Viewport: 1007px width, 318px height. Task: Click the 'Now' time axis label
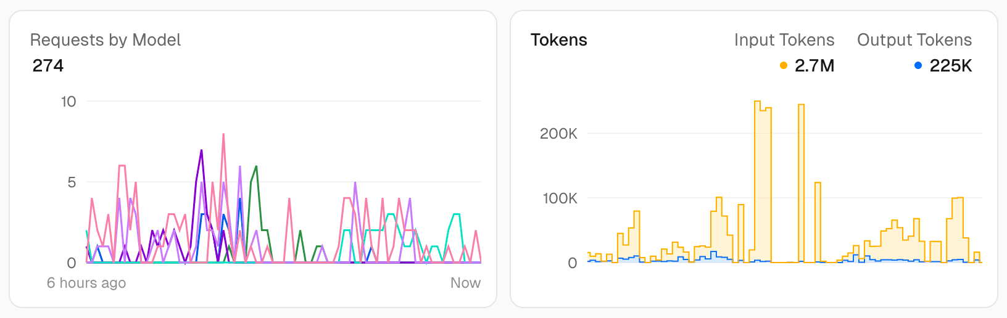point(465,283)
